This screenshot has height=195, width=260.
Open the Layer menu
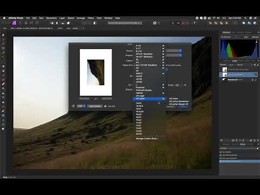[62, 18]
